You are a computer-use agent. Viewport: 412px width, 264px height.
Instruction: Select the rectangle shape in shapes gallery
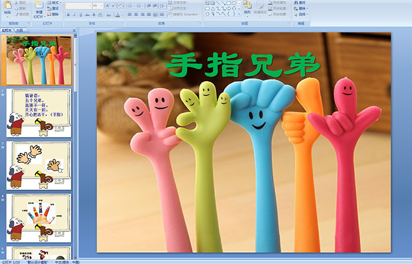pyautogui.click(x=229, y=3)
